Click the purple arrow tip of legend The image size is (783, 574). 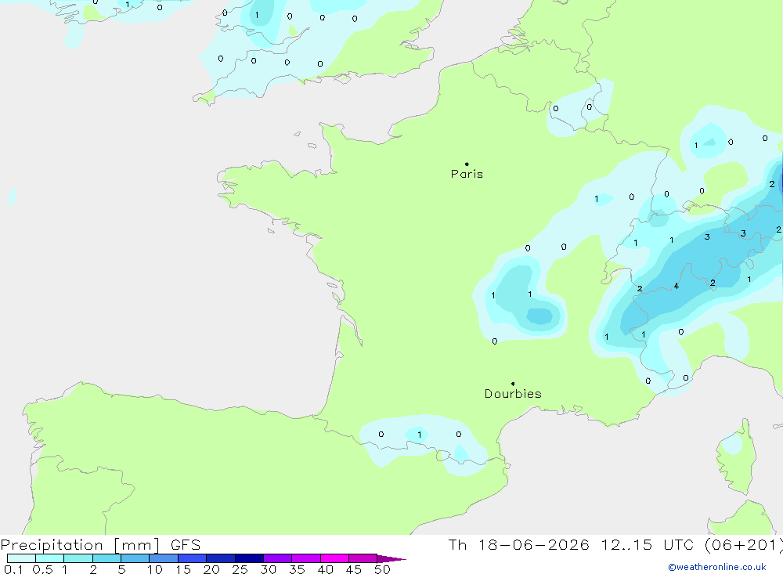coord(391,558)
